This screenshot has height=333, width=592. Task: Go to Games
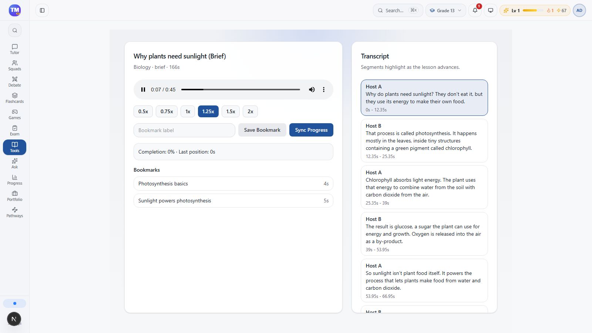(x=15, y=114)
